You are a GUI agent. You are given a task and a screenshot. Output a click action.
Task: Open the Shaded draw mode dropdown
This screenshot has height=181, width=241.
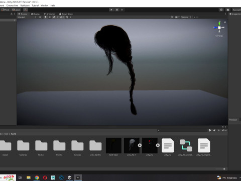pyautogui.click(x=27, y=17)
